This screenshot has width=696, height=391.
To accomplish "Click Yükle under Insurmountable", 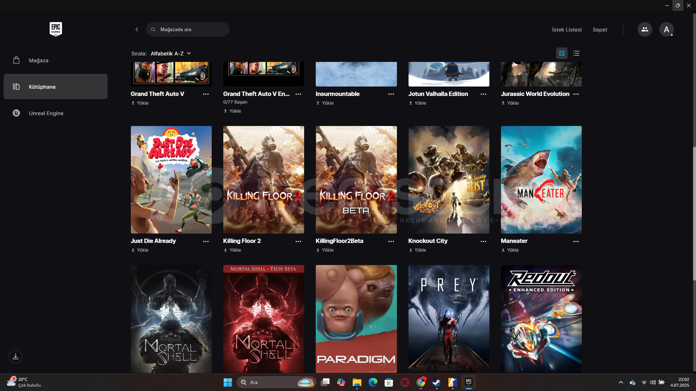I will point(325,103).
